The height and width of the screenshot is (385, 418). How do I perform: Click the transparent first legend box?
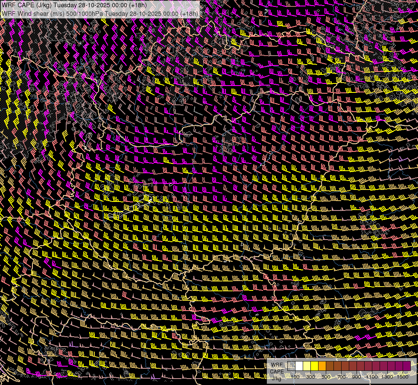point(291,366)
